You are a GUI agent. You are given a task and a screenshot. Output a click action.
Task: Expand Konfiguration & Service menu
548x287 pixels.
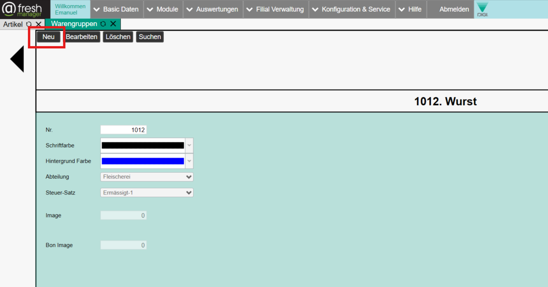pyautogui.click(x=351, y=9)
